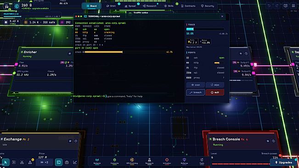
Task: Open the Contracts tab
Action: (188, 6)
